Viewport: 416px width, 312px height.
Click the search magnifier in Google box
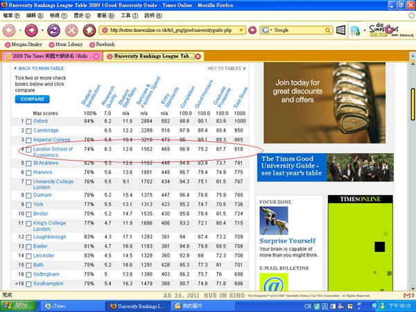(328, 30)
